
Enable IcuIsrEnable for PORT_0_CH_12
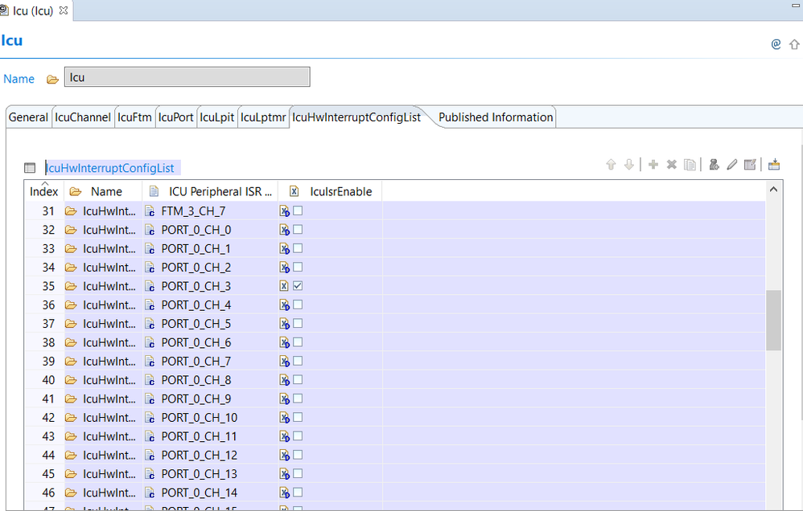(x=298, y=455)
